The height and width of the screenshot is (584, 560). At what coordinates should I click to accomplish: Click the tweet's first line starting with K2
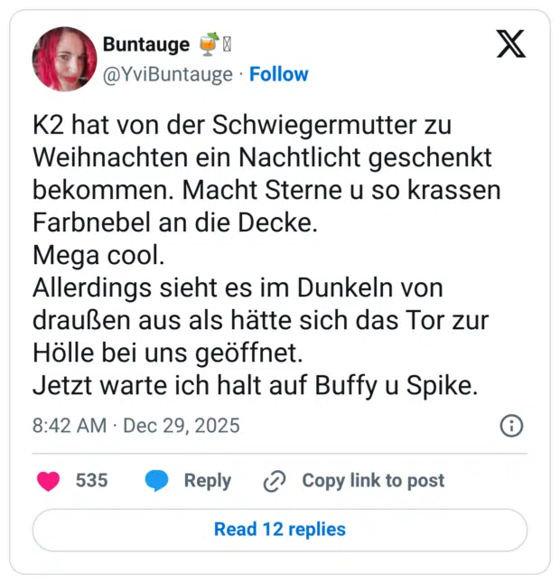[x=241, y=125]
